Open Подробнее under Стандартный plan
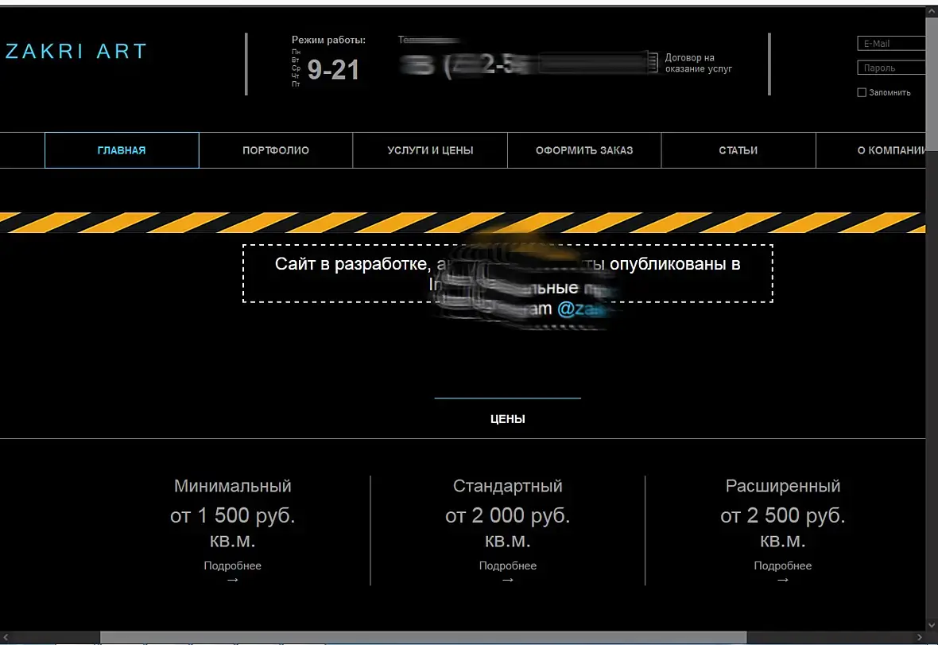 point(508,565)
